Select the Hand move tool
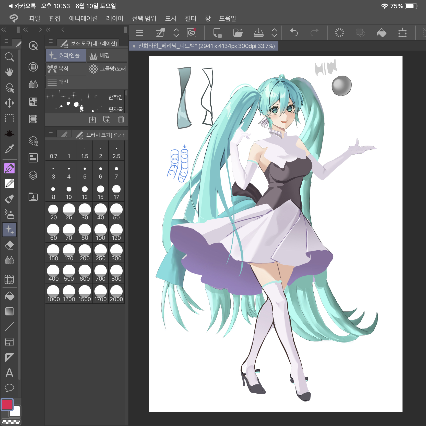The width and height of the screenshot is (426, 426). [9, 72]
